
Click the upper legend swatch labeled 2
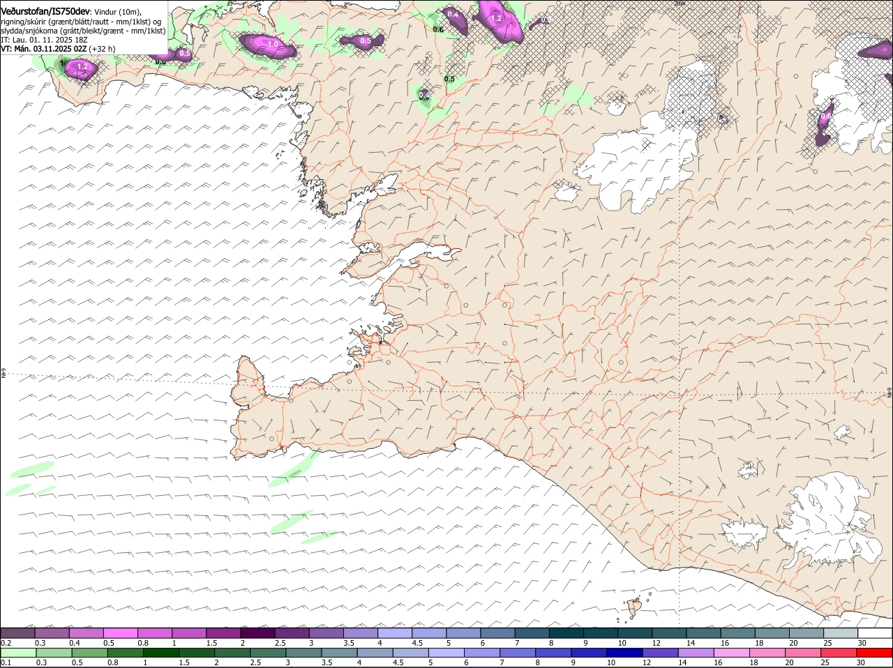coord(257,633)
